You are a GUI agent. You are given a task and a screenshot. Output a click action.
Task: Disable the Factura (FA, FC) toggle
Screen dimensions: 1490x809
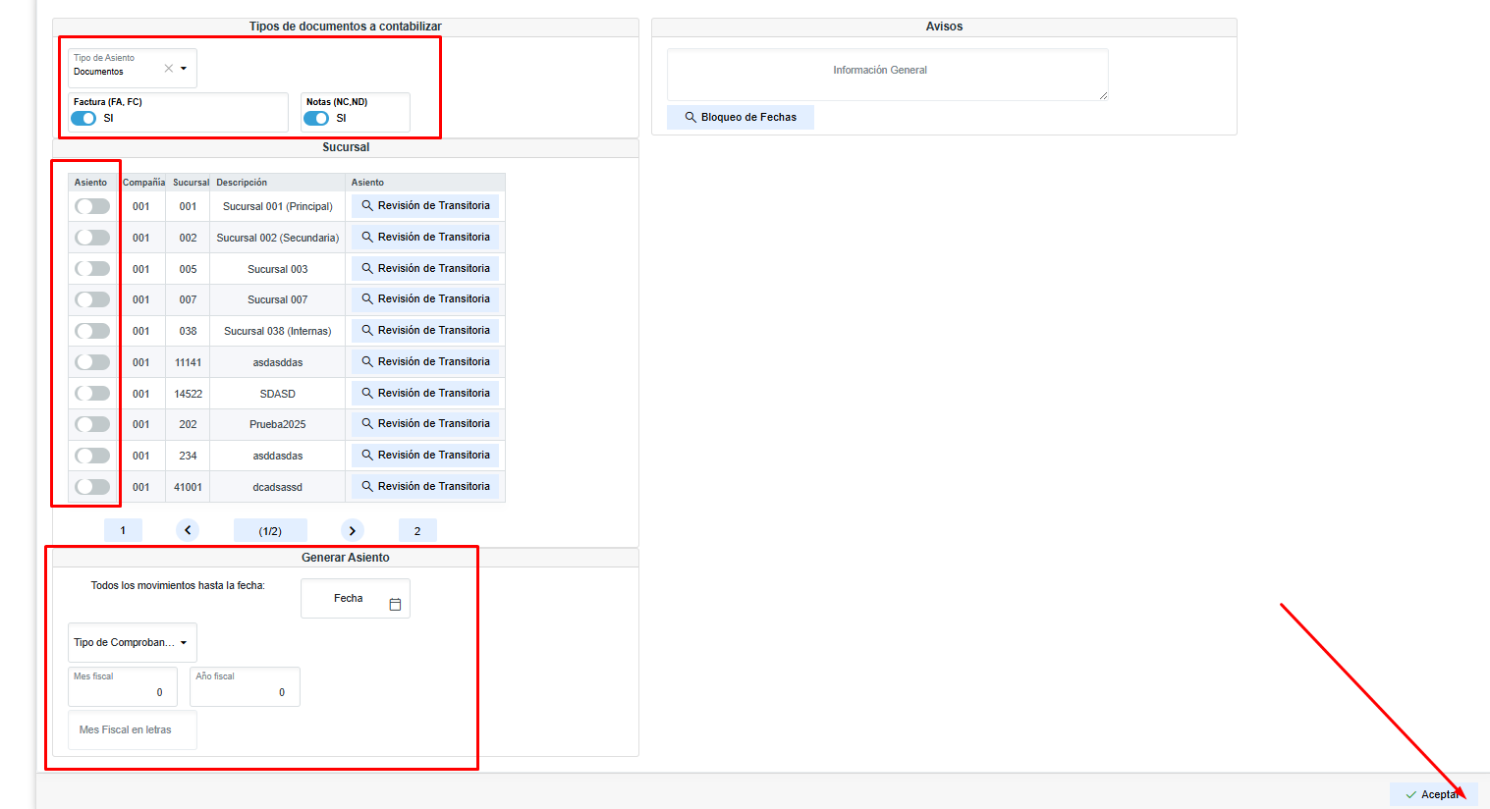(83, 118)
